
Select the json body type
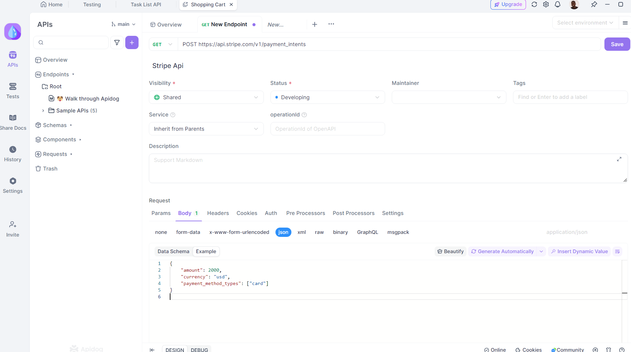(283, 232)
